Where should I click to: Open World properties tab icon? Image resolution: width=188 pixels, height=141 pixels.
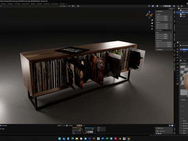pyautogui.click(x=177, y=60)
